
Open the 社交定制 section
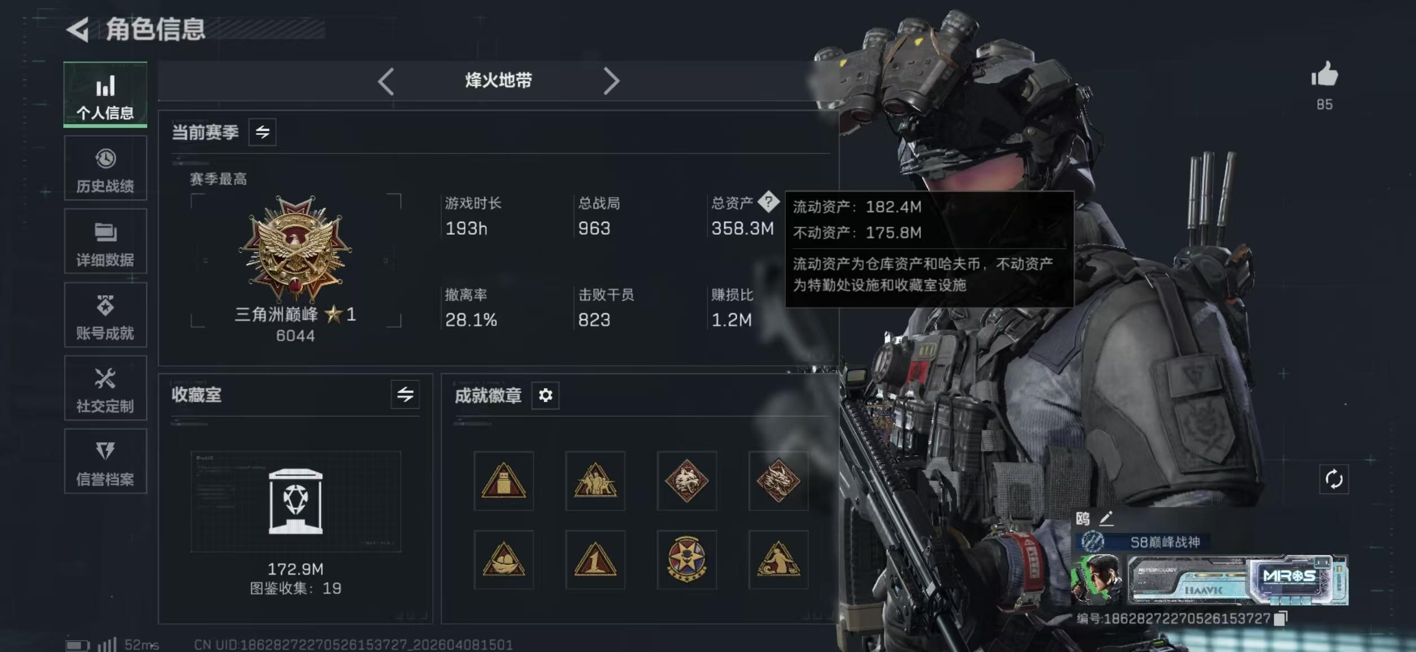tap(105, 388)
